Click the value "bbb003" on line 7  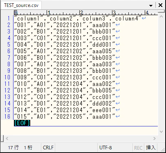pos(102,58)
